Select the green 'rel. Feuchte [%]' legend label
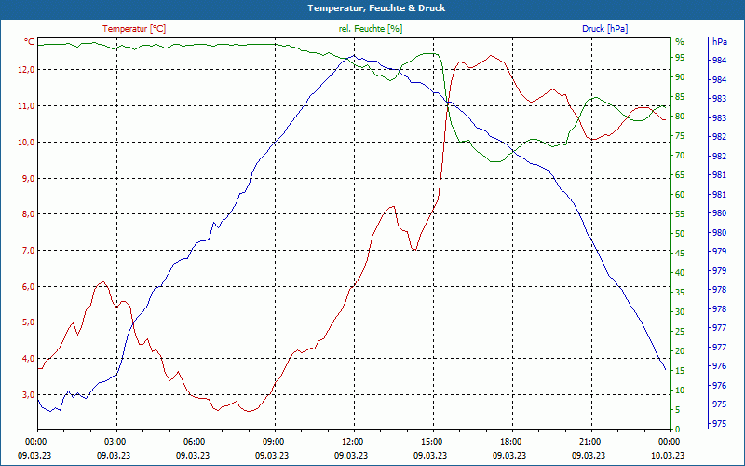The height and width of the screenshot is (466, 745). pyautogui.click(x=371, y=29)
